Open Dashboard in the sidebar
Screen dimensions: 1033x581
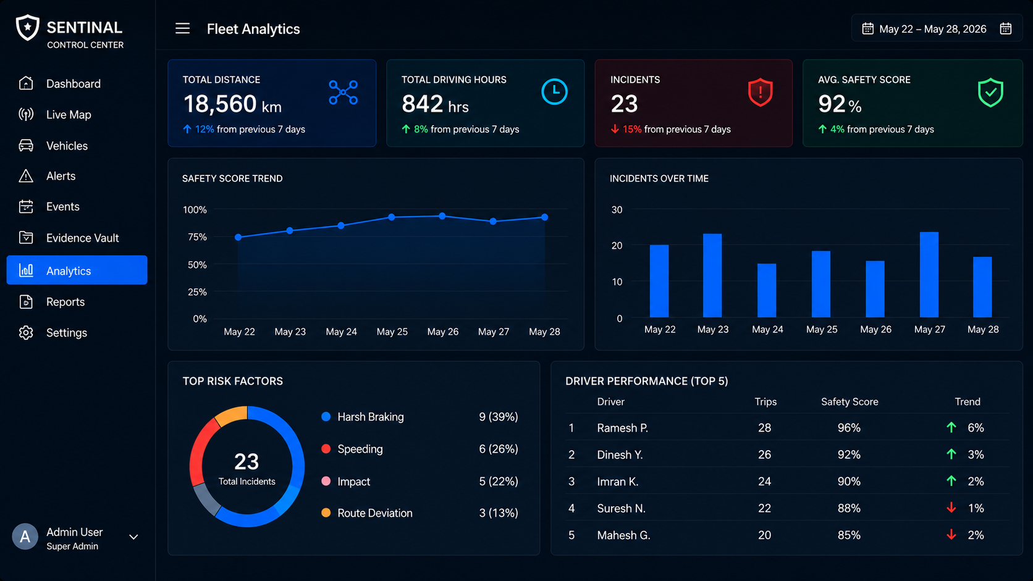77,83
